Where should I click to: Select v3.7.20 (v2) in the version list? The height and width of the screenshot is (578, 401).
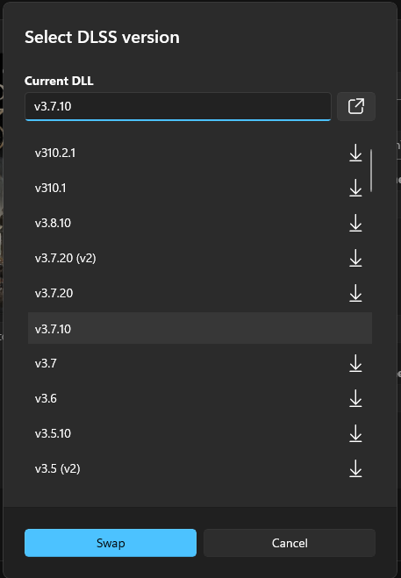click(200, 258)
